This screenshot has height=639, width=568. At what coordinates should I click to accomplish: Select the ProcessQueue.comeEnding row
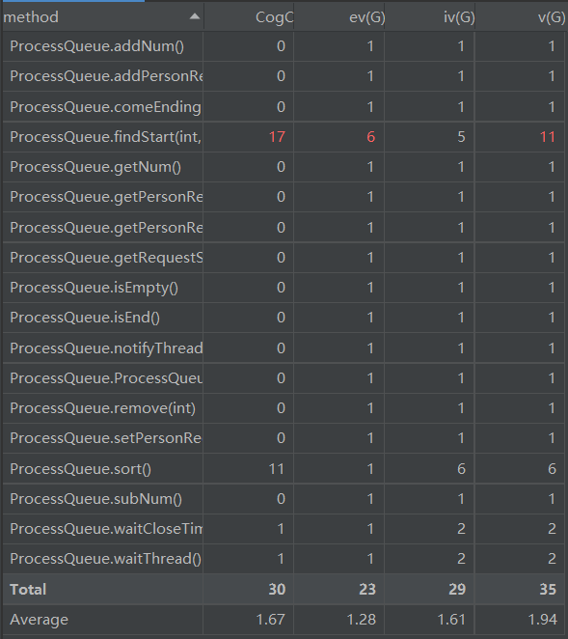[x=284, y=107]
